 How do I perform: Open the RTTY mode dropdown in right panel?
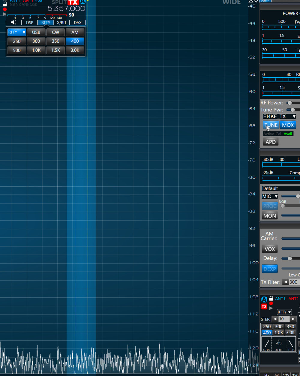click(284, 312)
